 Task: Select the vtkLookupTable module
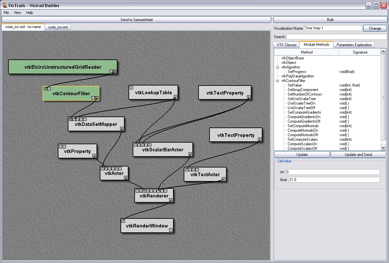point(153,93)
